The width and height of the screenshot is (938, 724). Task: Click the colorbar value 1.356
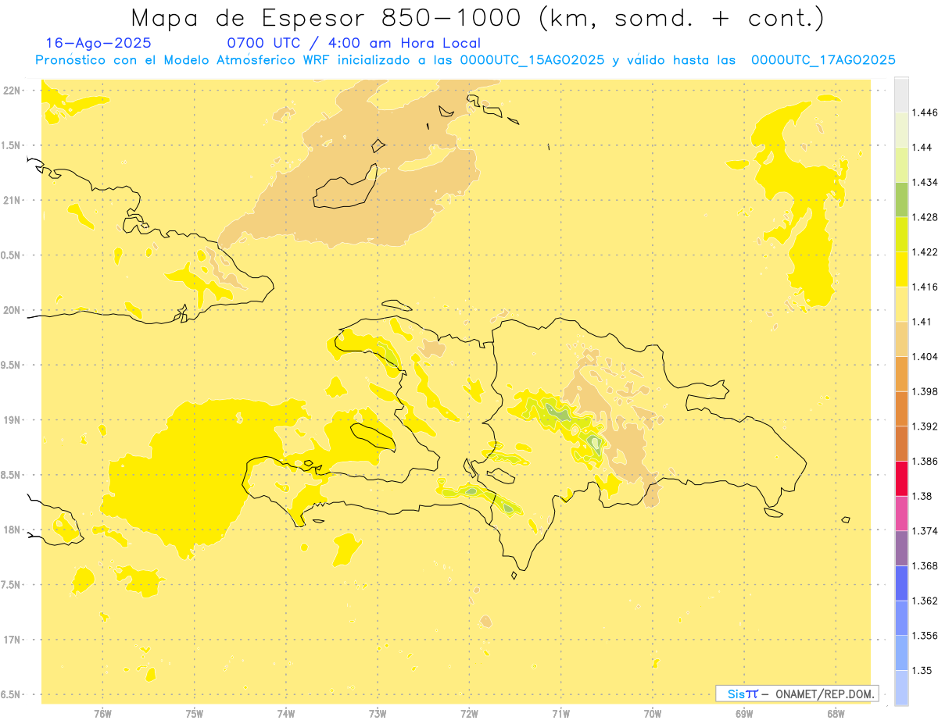point(924,636)
